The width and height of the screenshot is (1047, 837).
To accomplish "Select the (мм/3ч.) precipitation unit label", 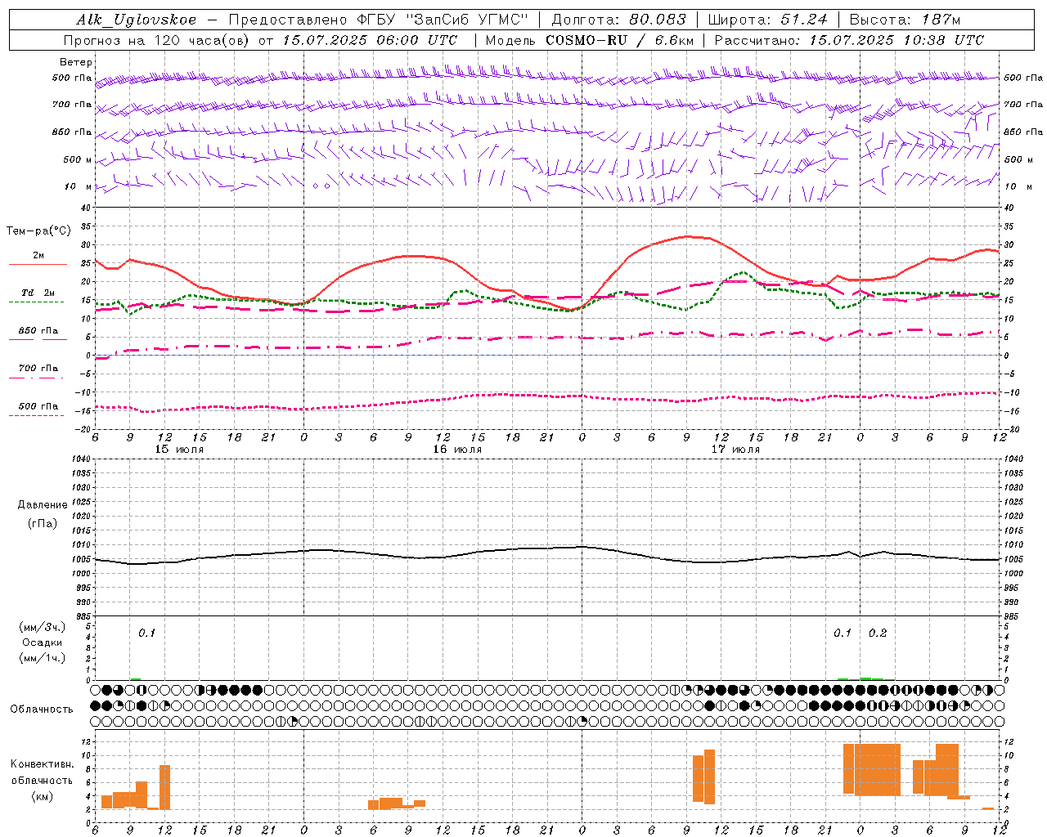I will point(43,627).
